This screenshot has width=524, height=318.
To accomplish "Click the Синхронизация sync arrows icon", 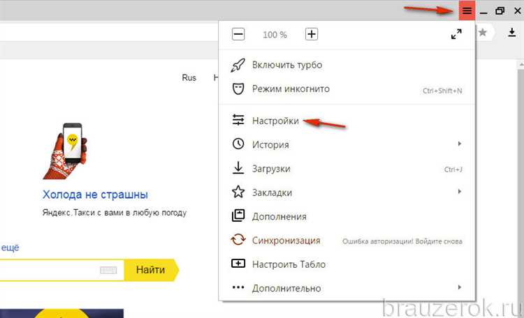I will coord(238,240).
